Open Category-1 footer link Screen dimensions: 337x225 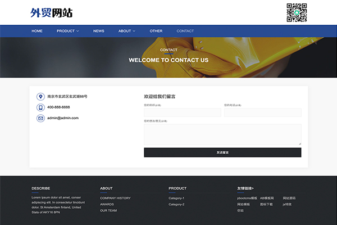click(x=176, y=198)
